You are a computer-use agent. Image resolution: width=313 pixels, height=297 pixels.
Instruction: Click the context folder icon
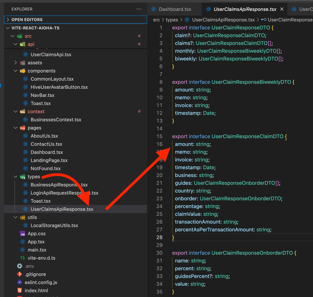tap(22, 111)
